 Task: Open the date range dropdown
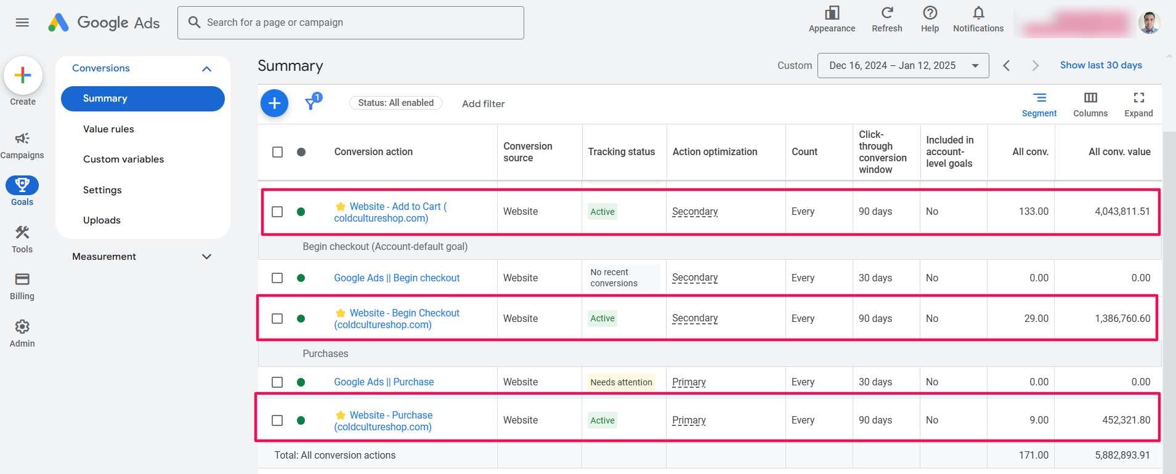click(903, 65)
